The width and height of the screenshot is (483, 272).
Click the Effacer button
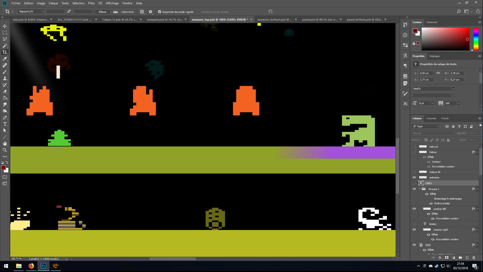(x=103, y=12)
